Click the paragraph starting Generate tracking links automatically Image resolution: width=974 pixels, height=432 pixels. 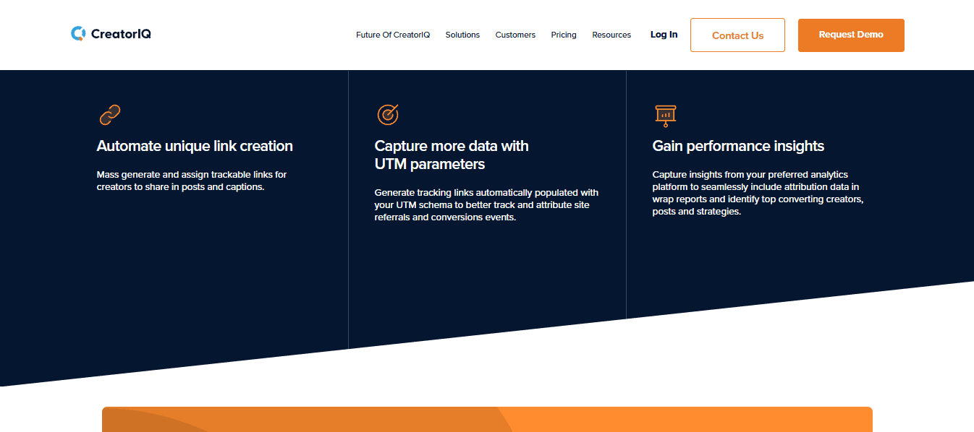pyautogui.click(x=486, y=205)
